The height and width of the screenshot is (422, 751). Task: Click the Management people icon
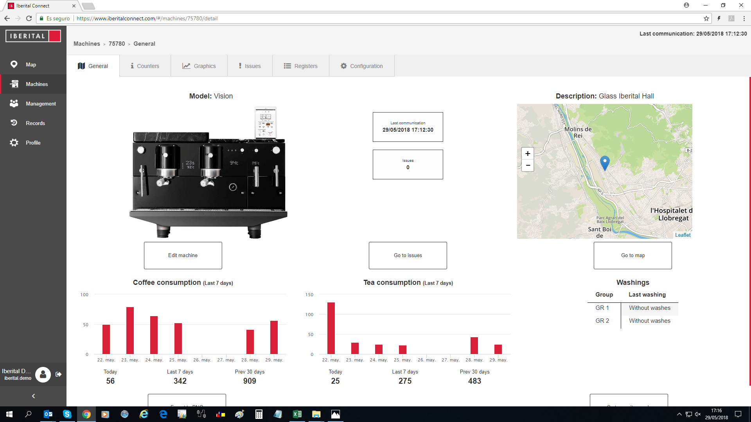(14, 104)
